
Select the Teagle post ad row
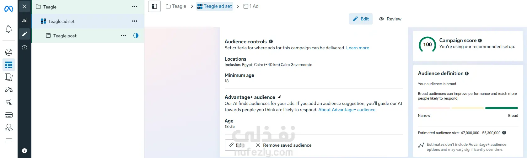tap(88, 35)
